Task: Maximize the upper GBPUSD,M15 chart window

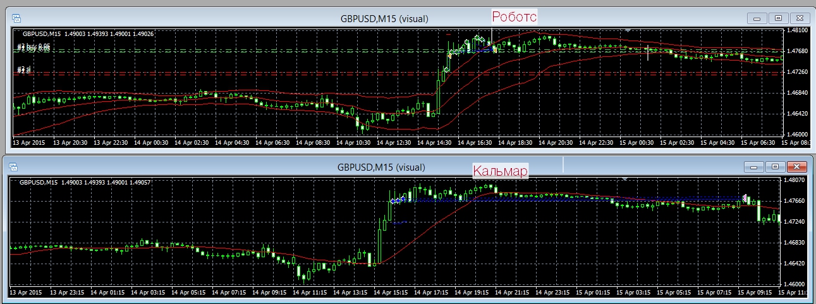Action: point(779,18)
